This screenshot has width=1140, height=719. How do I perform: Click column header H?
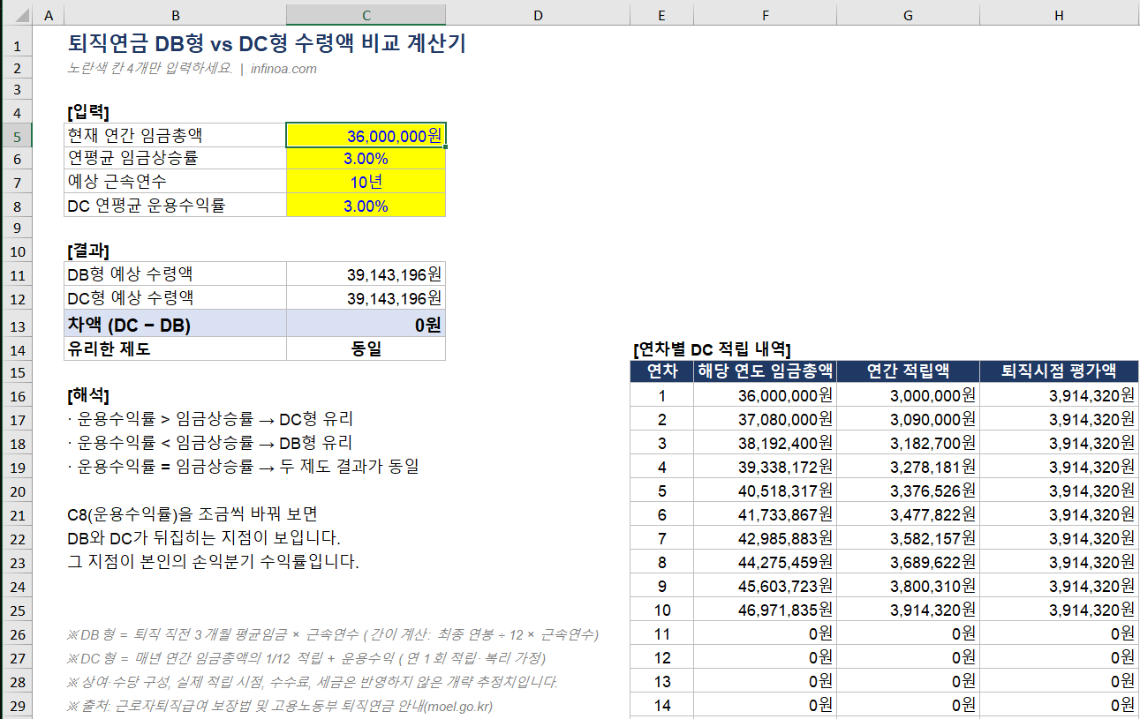[x=1059, y=15]
